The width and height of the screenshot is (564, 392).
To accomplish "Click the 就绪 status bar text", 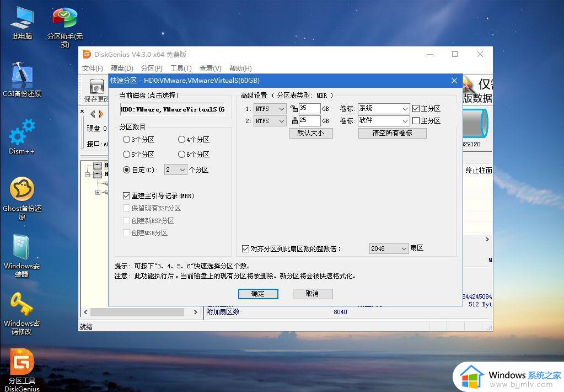I will click(x=86, y=327).
